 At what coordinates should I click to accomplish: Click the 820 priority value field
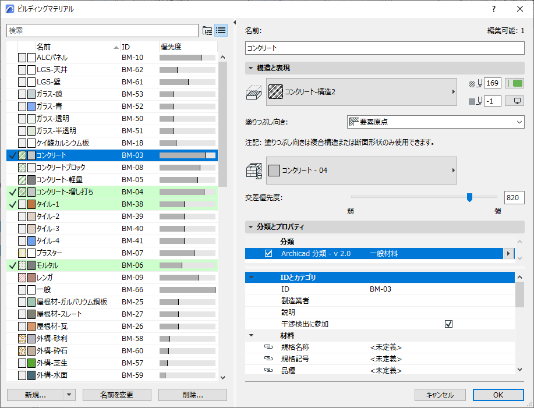pyautogui.click(x=514, y=198)
